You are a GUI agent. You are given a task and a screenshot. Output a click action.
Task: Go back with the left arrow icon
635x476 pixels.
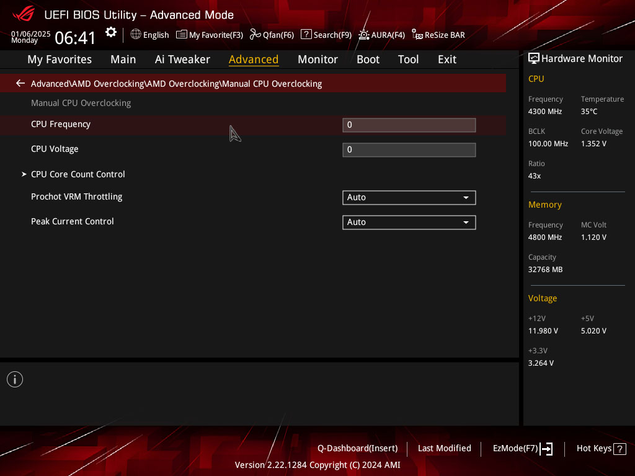[x=20, y=84]
